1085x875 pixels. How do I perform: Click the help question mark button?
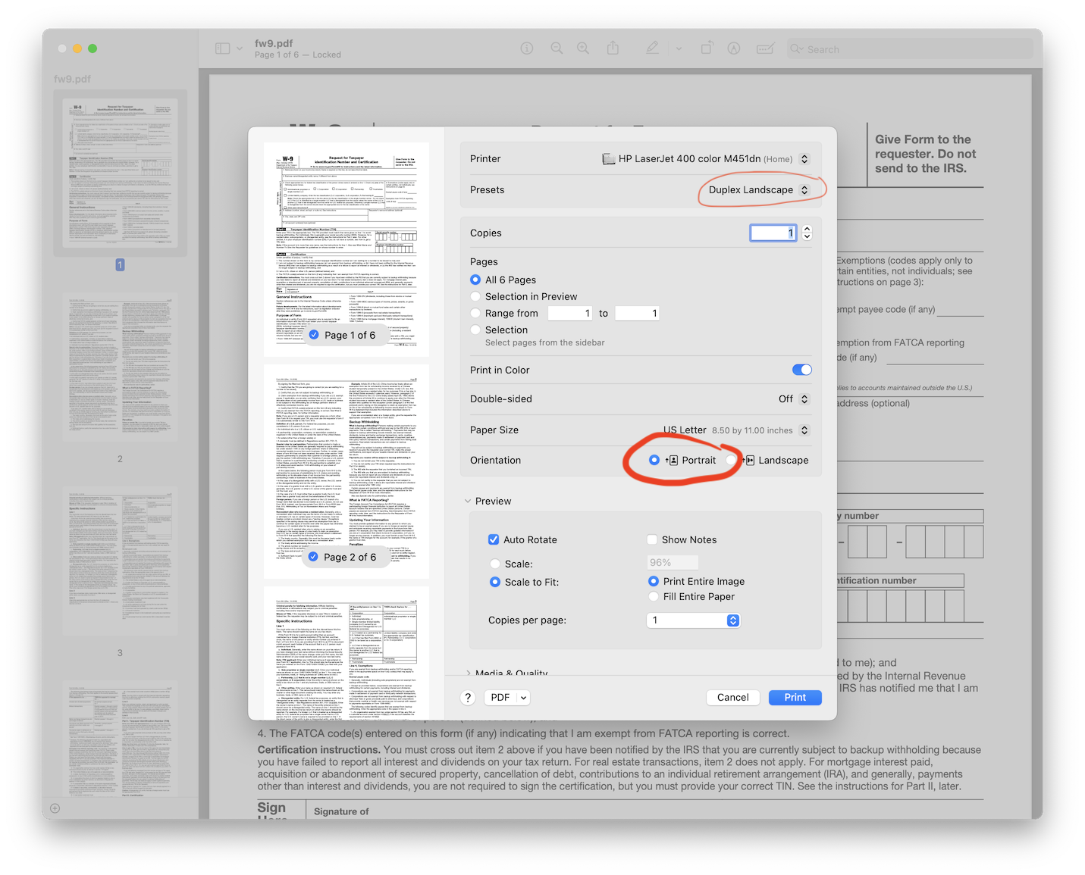pos(468,698)
